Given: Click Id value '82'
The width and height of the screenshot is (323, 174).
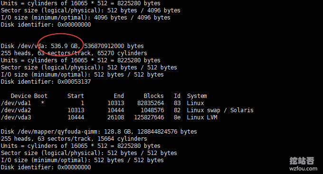Looking at the screenshot, I should coord(177,110).
